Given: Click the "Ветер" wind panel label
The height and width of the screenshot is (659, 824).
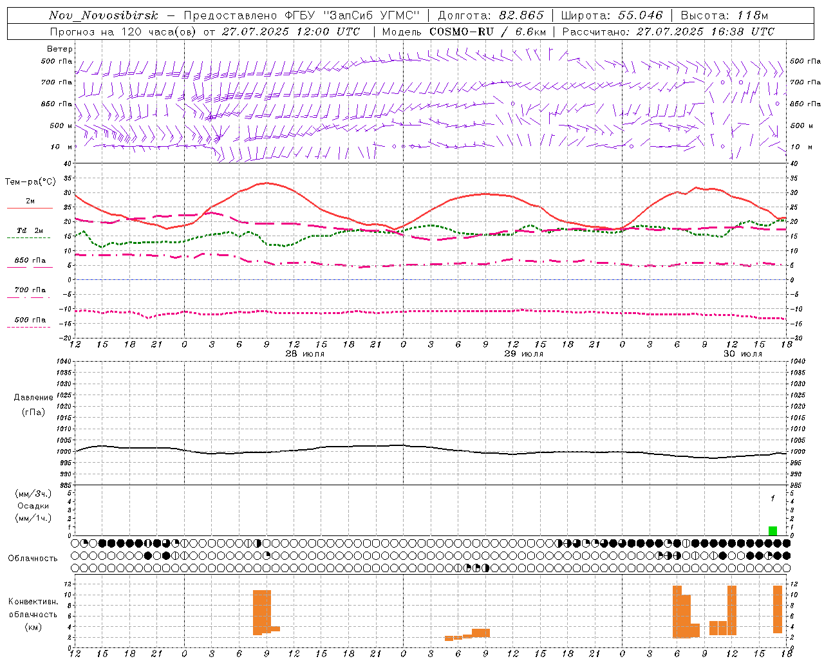Looking at the screenshot, I should (59, 49).
